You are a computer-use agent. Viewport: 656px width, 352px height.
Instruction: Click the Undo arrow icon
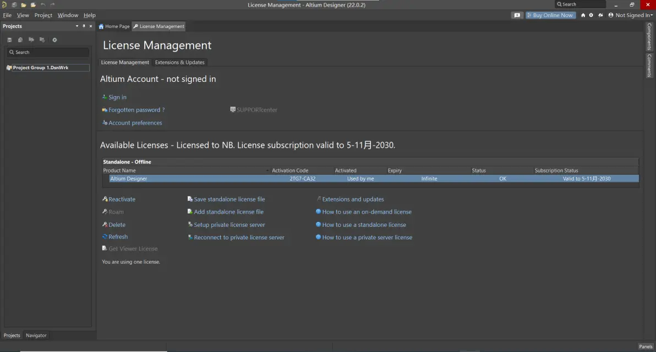(x=43, y=4)
